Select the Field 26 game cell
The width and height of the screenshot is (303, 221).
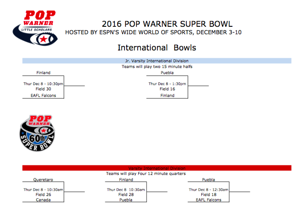coord(43,195)
